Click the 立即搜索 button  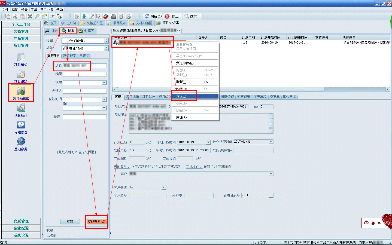[96, 222]
